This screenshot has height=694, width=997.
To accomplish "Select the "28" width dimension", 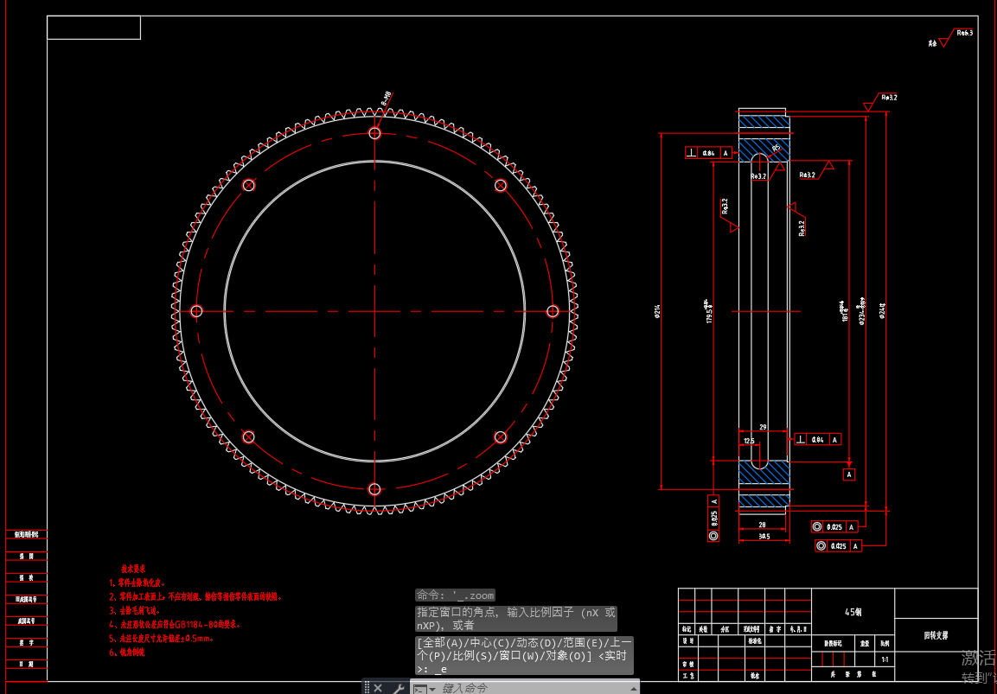I will pos(762,525).
